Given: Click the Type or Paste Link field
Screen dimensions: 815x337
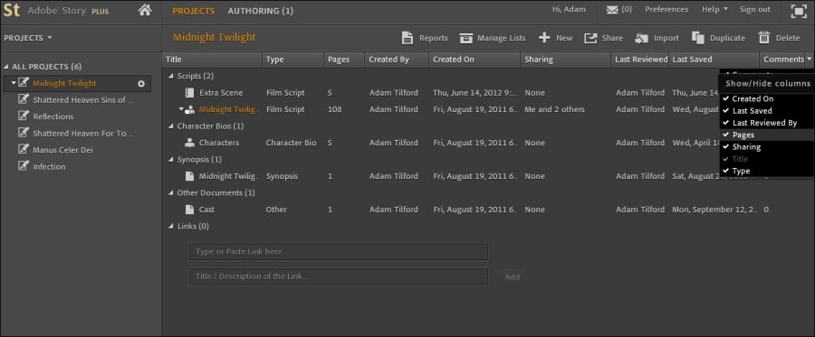Looking at the screenshot, I should tap(339, 252).
